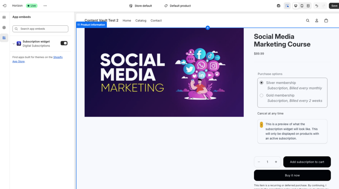The height and width of the screenshot is (189, 339).
Task: Expand the Subscription widget settings chevron
Action: (14, 44)
